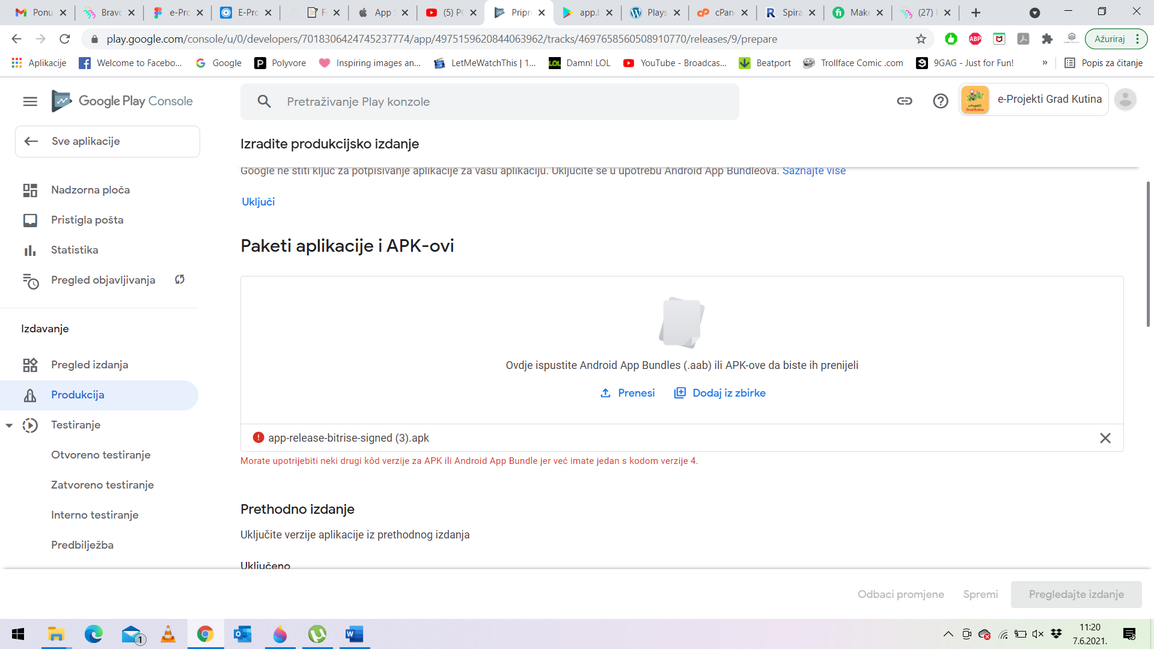
Task: Open Word from the Windows taskbar
Action: (x=354, y=634)
